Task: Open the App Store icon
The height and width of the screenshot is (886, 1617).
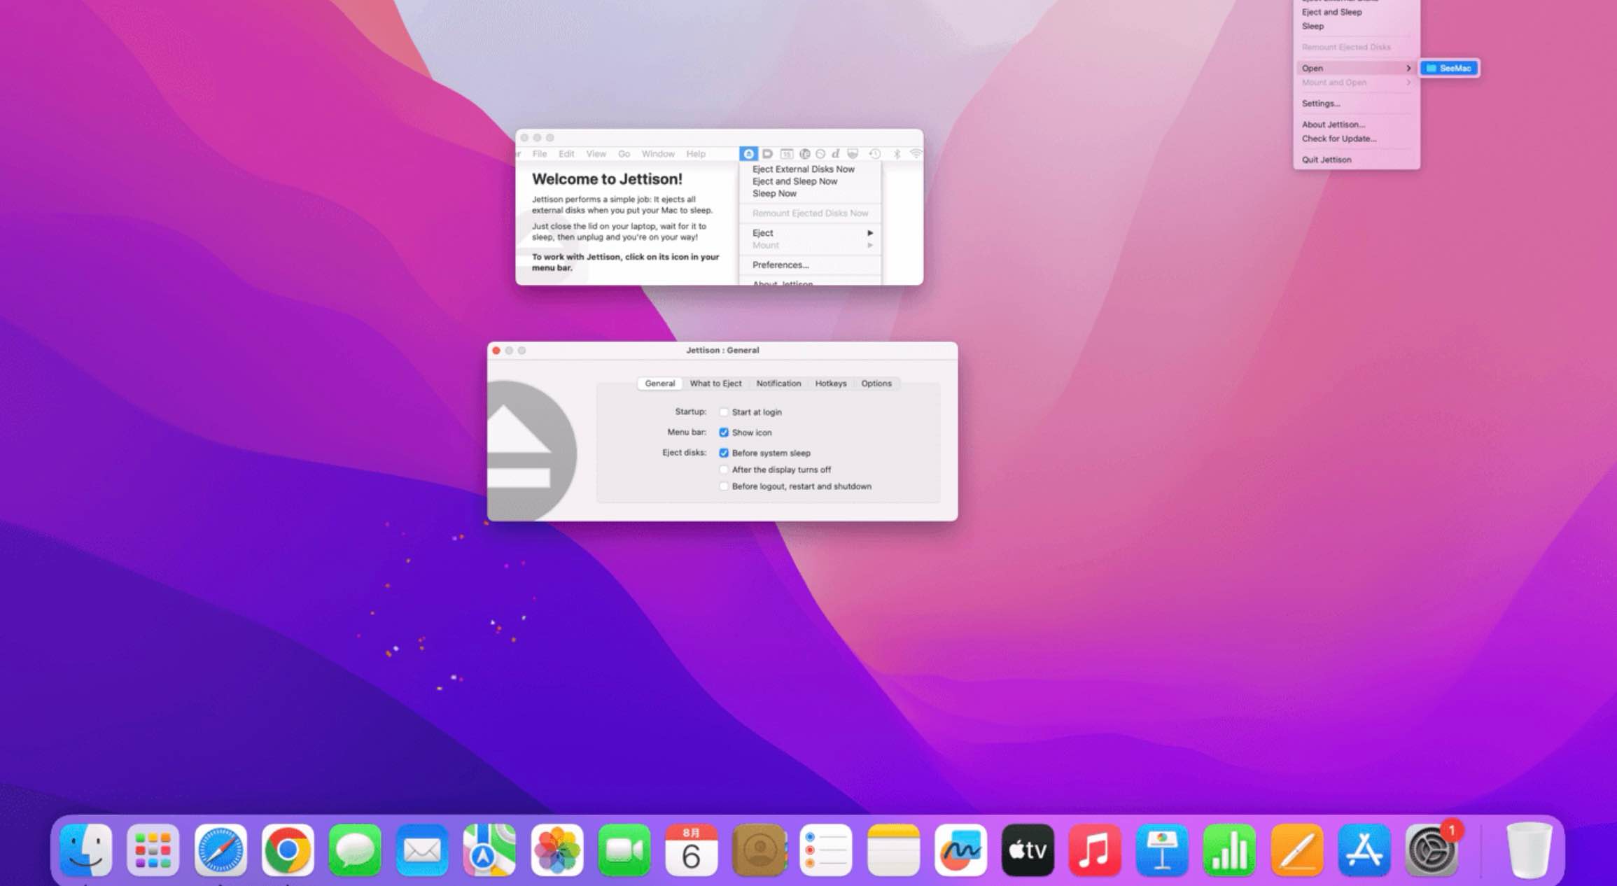Action: (x=1364, y=850)
